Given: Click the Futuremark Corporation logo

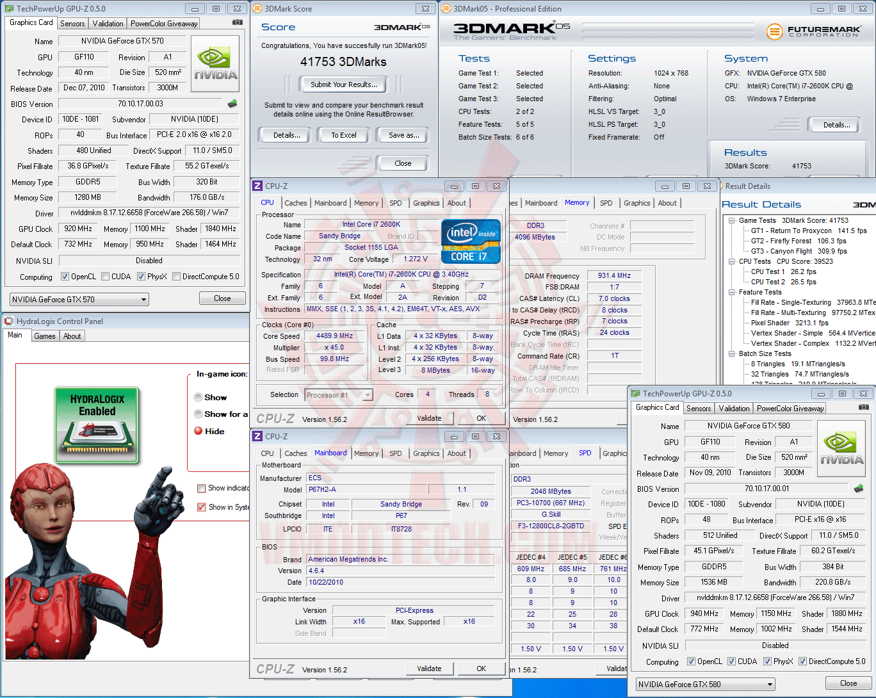Looking at the screenshot, I should coord(813,31).
